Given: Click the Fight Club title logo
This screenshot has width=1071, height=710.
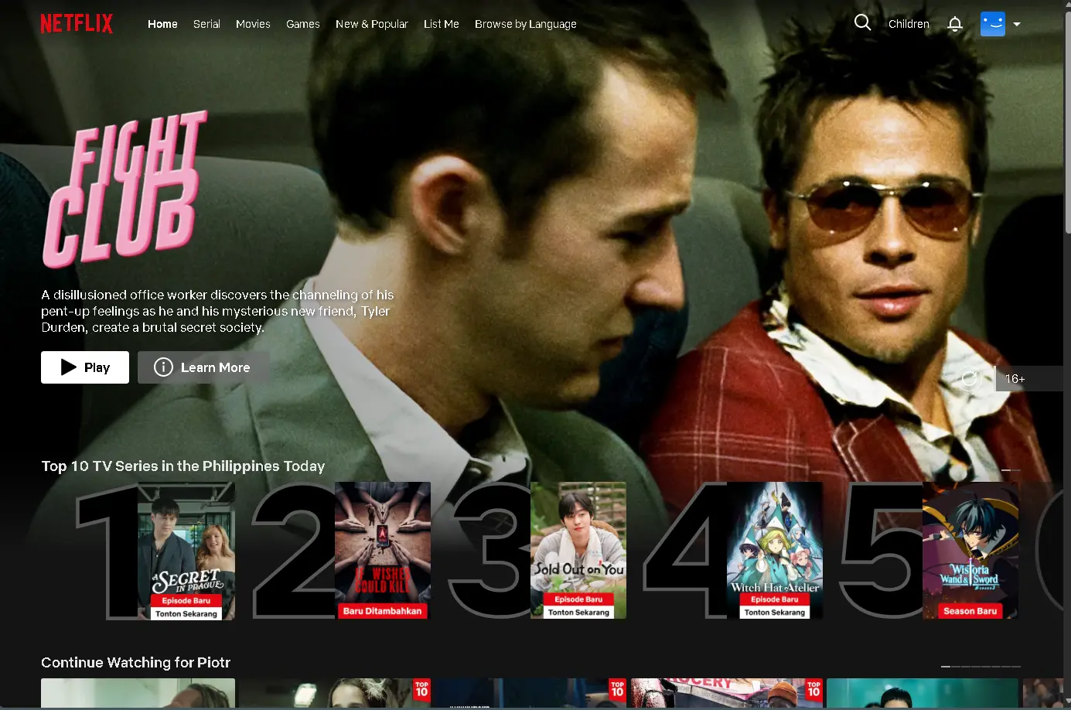Looking at the screenshot, I should click(124, 188).
